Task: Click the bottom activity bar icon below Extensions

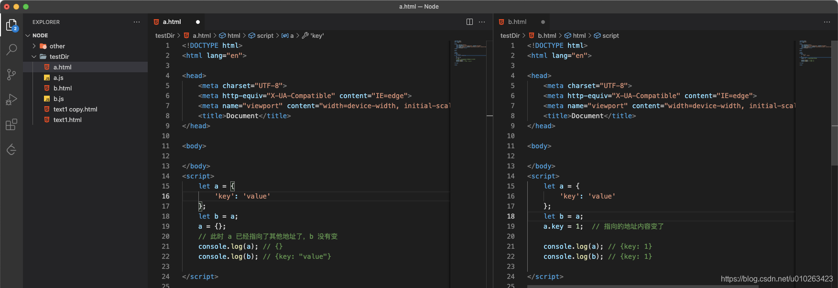Action: pyautogui.click(x=11, y=150)
